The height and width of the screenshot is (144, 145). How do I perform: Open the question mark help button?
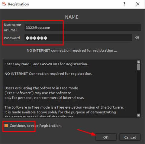(x=124, y=4)
